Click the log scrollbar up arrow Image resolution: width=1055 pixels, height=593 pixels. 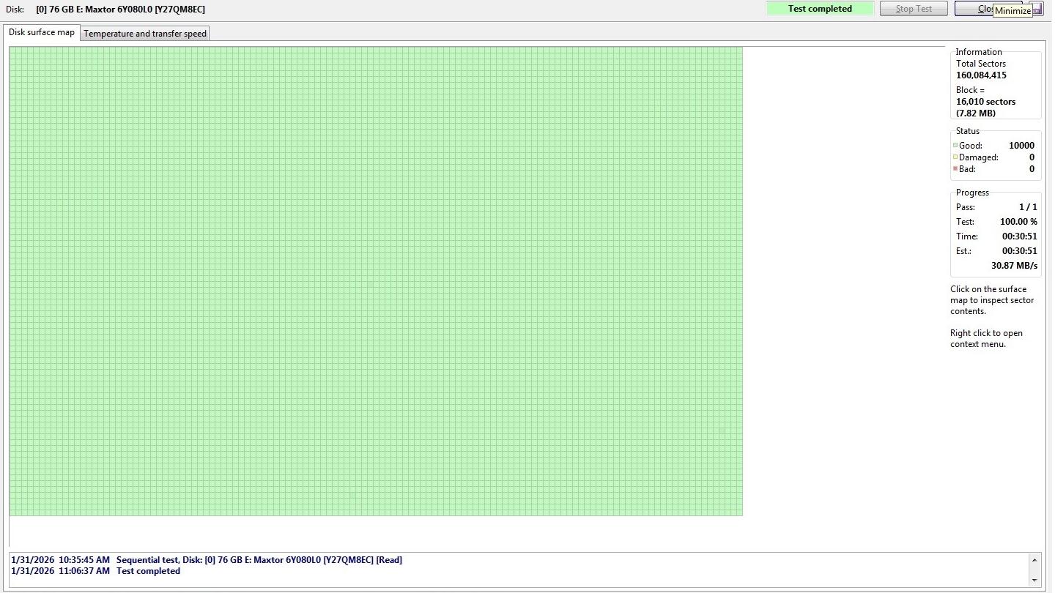1034,560
